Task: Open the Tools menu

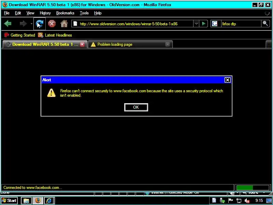Action: 84,13
